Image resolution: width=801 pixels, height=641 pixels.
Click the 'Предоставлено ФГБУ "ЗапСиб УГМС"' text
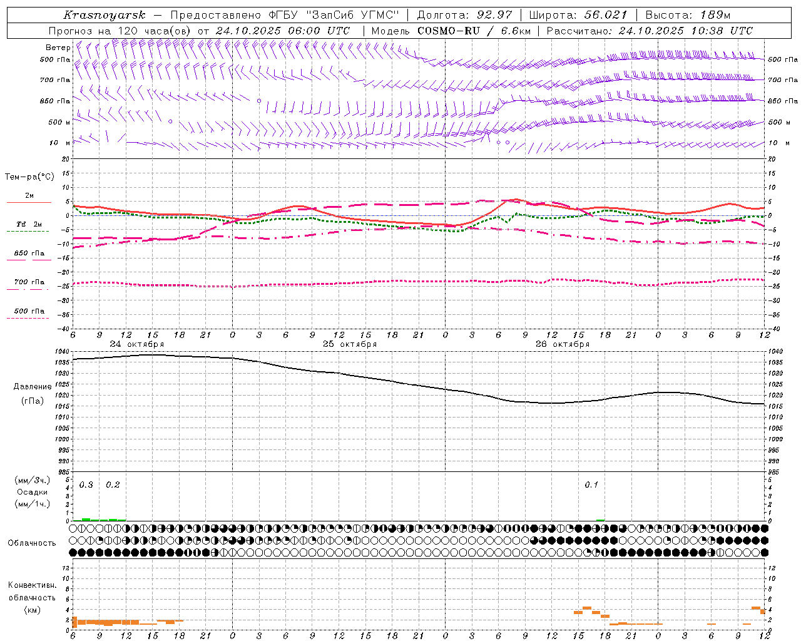pyautogui.click(x=285, y=15)
